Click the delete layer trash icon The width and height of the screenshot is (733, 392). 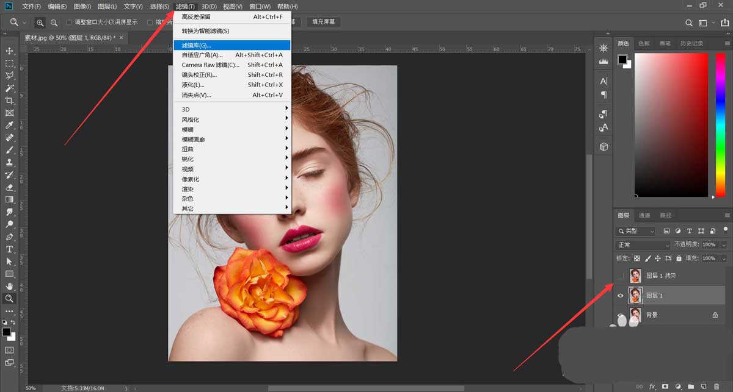click(x=716, y=387)
